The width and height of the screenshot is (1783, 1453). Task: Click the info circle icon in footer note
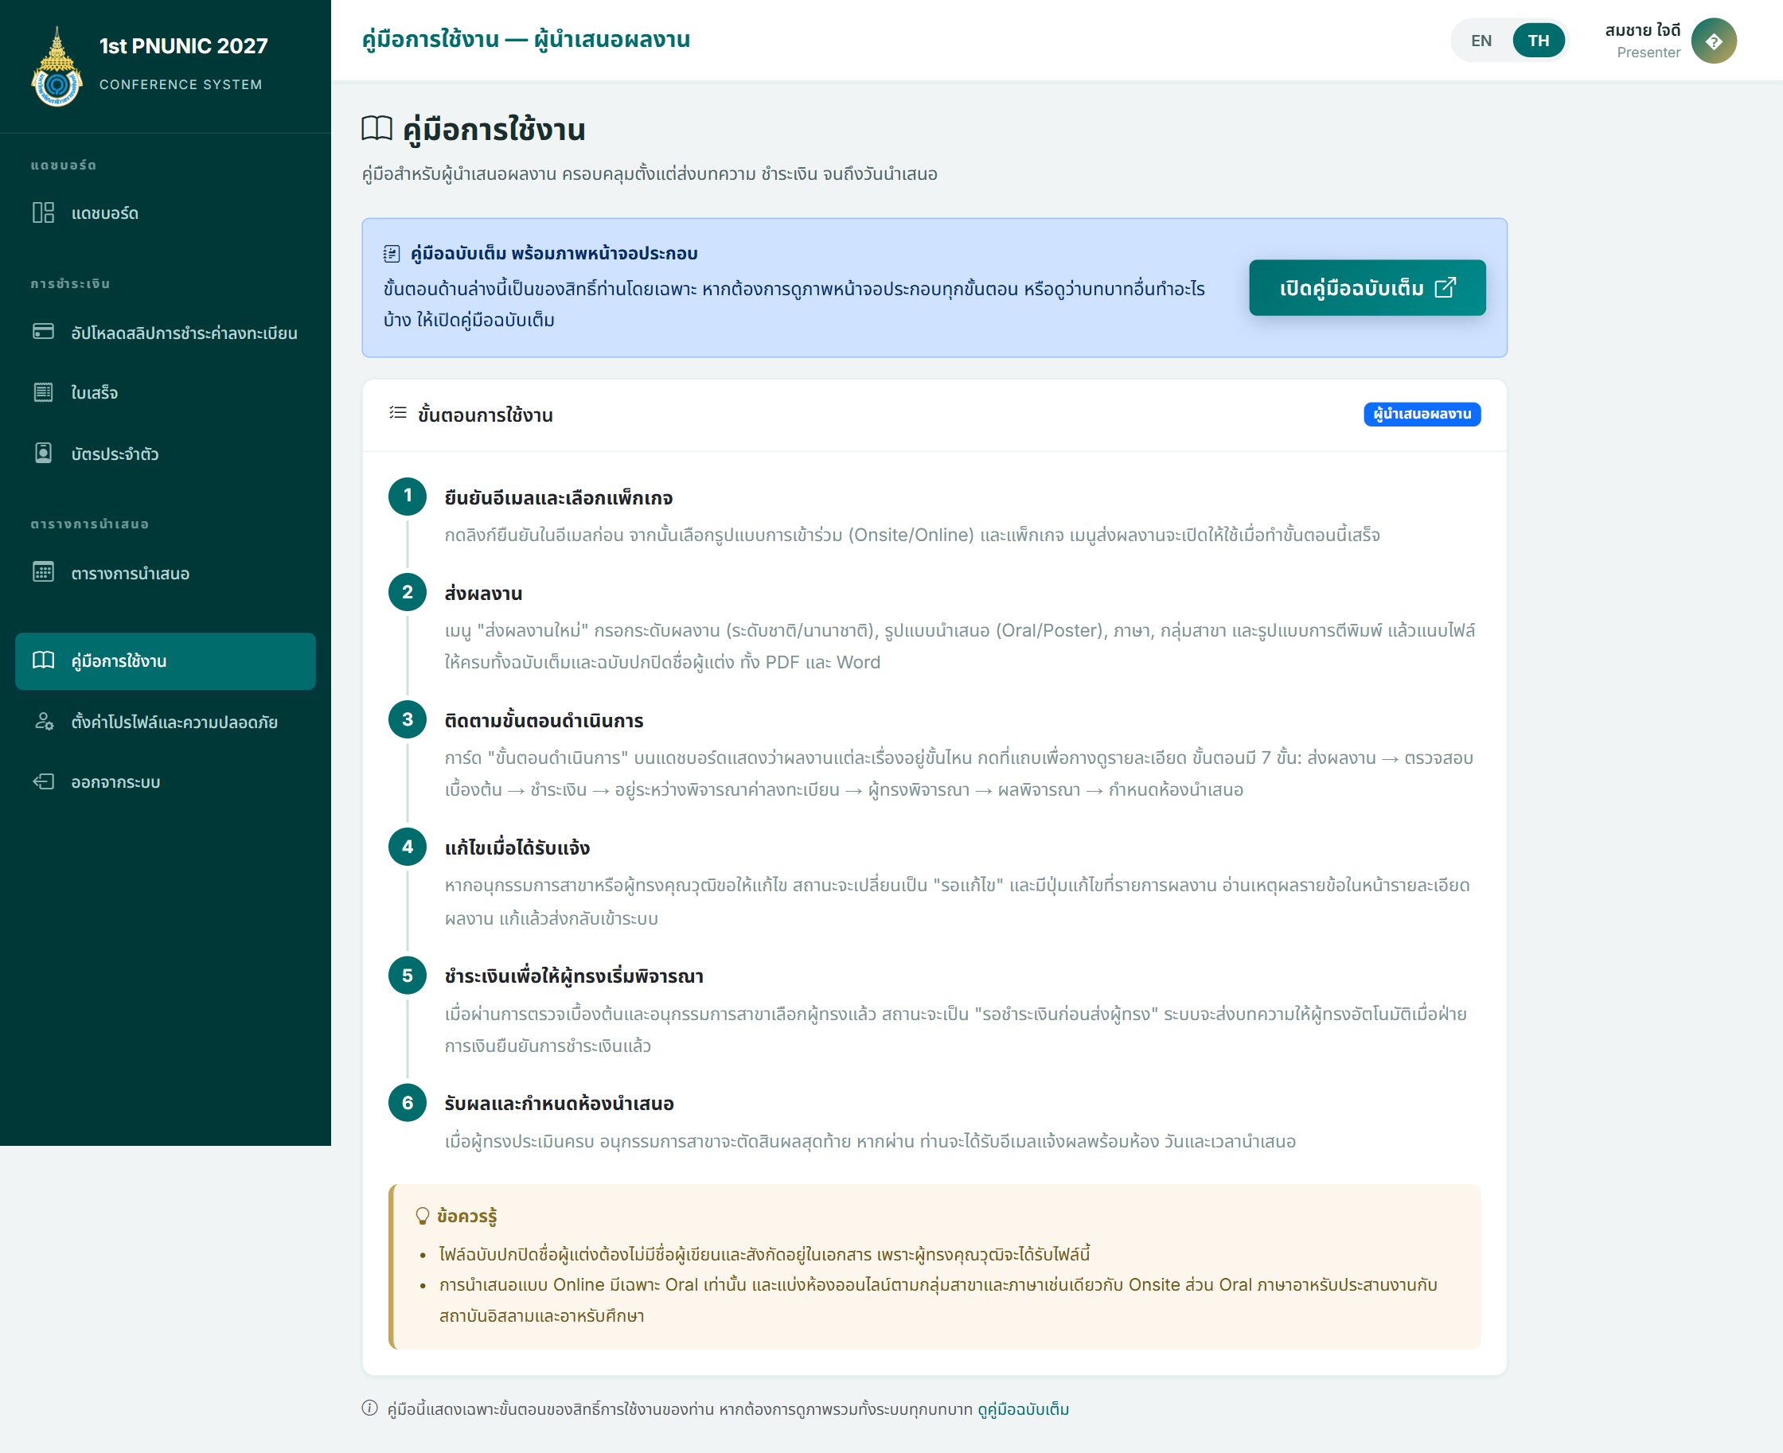pyautogui.click(x=370, y=1408)
